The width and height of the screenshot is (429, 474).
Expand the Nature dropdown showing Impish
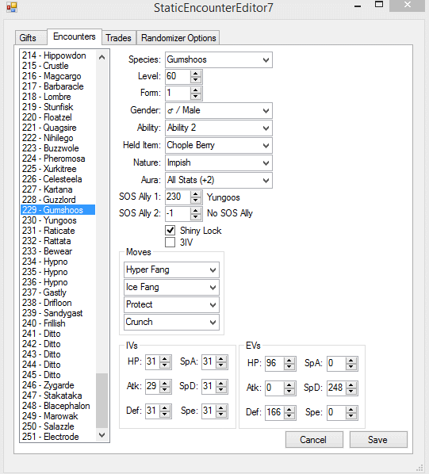219,163
